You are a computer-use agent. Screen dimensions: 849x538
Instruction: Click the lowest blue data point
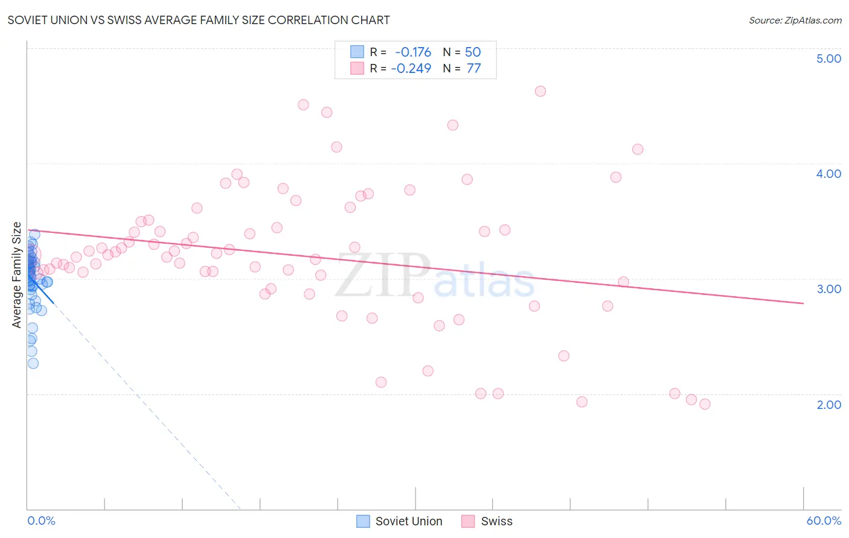click(x=33, y=363)
